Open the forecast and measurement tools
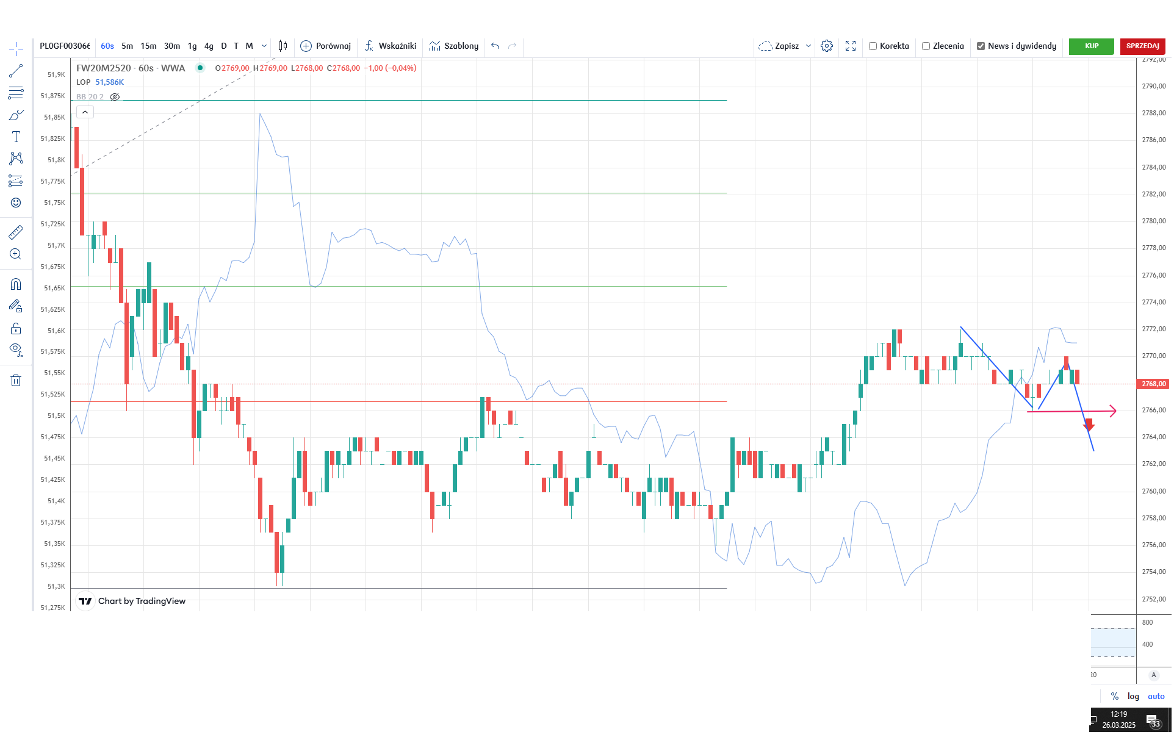Image resolution: width=1174 pixels, height=743 pixels. pyautogui.click(x=16, y=181)
